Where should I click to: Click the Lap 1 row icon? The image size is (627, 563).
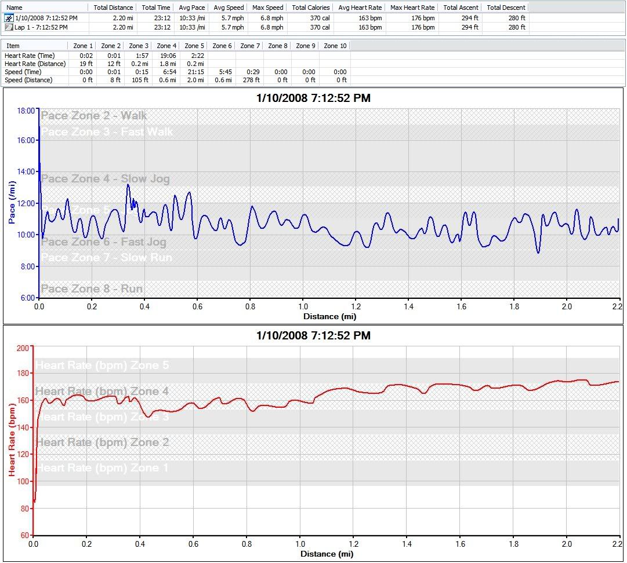coord(9,27)
